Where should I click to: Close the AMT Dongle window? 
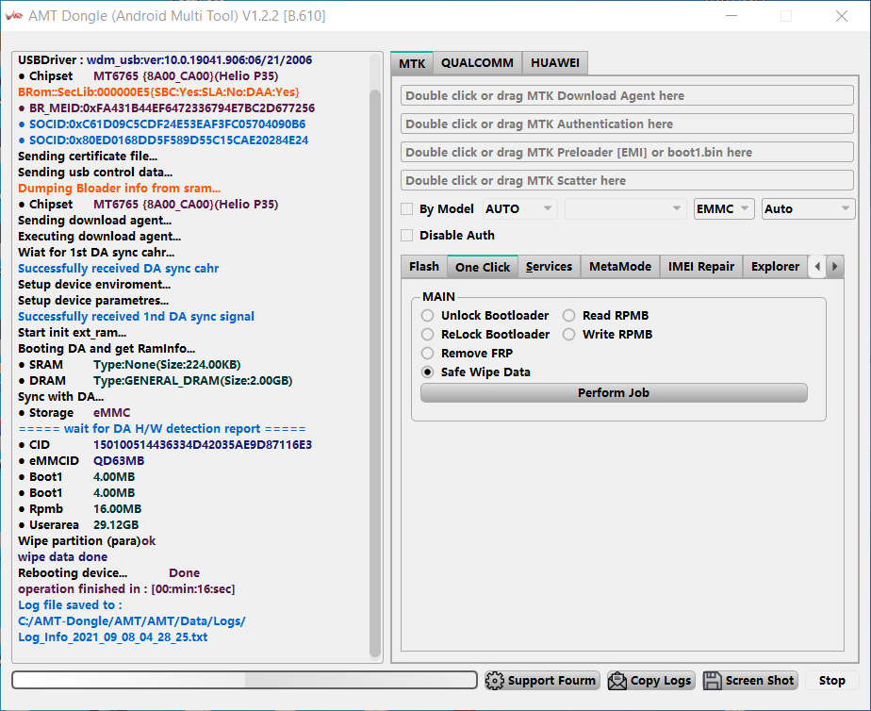point(842,16)
